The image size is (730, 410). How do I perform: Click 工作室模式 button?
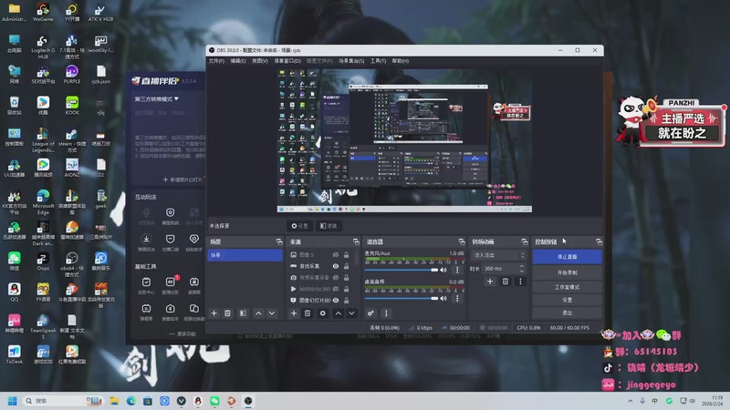(x=567, y=287)
